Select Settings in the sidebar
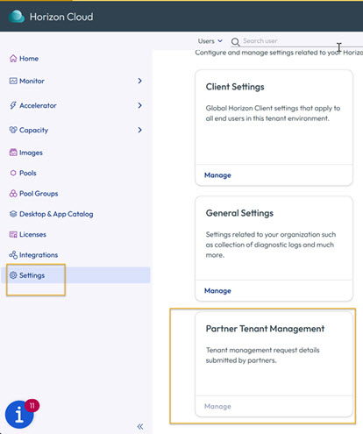This screenshot has height=434, width=363. (x=76, y=275)
